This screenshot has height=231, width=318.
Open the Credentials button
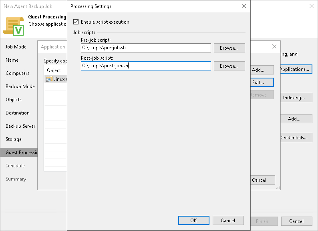click(x=296, y=138)
